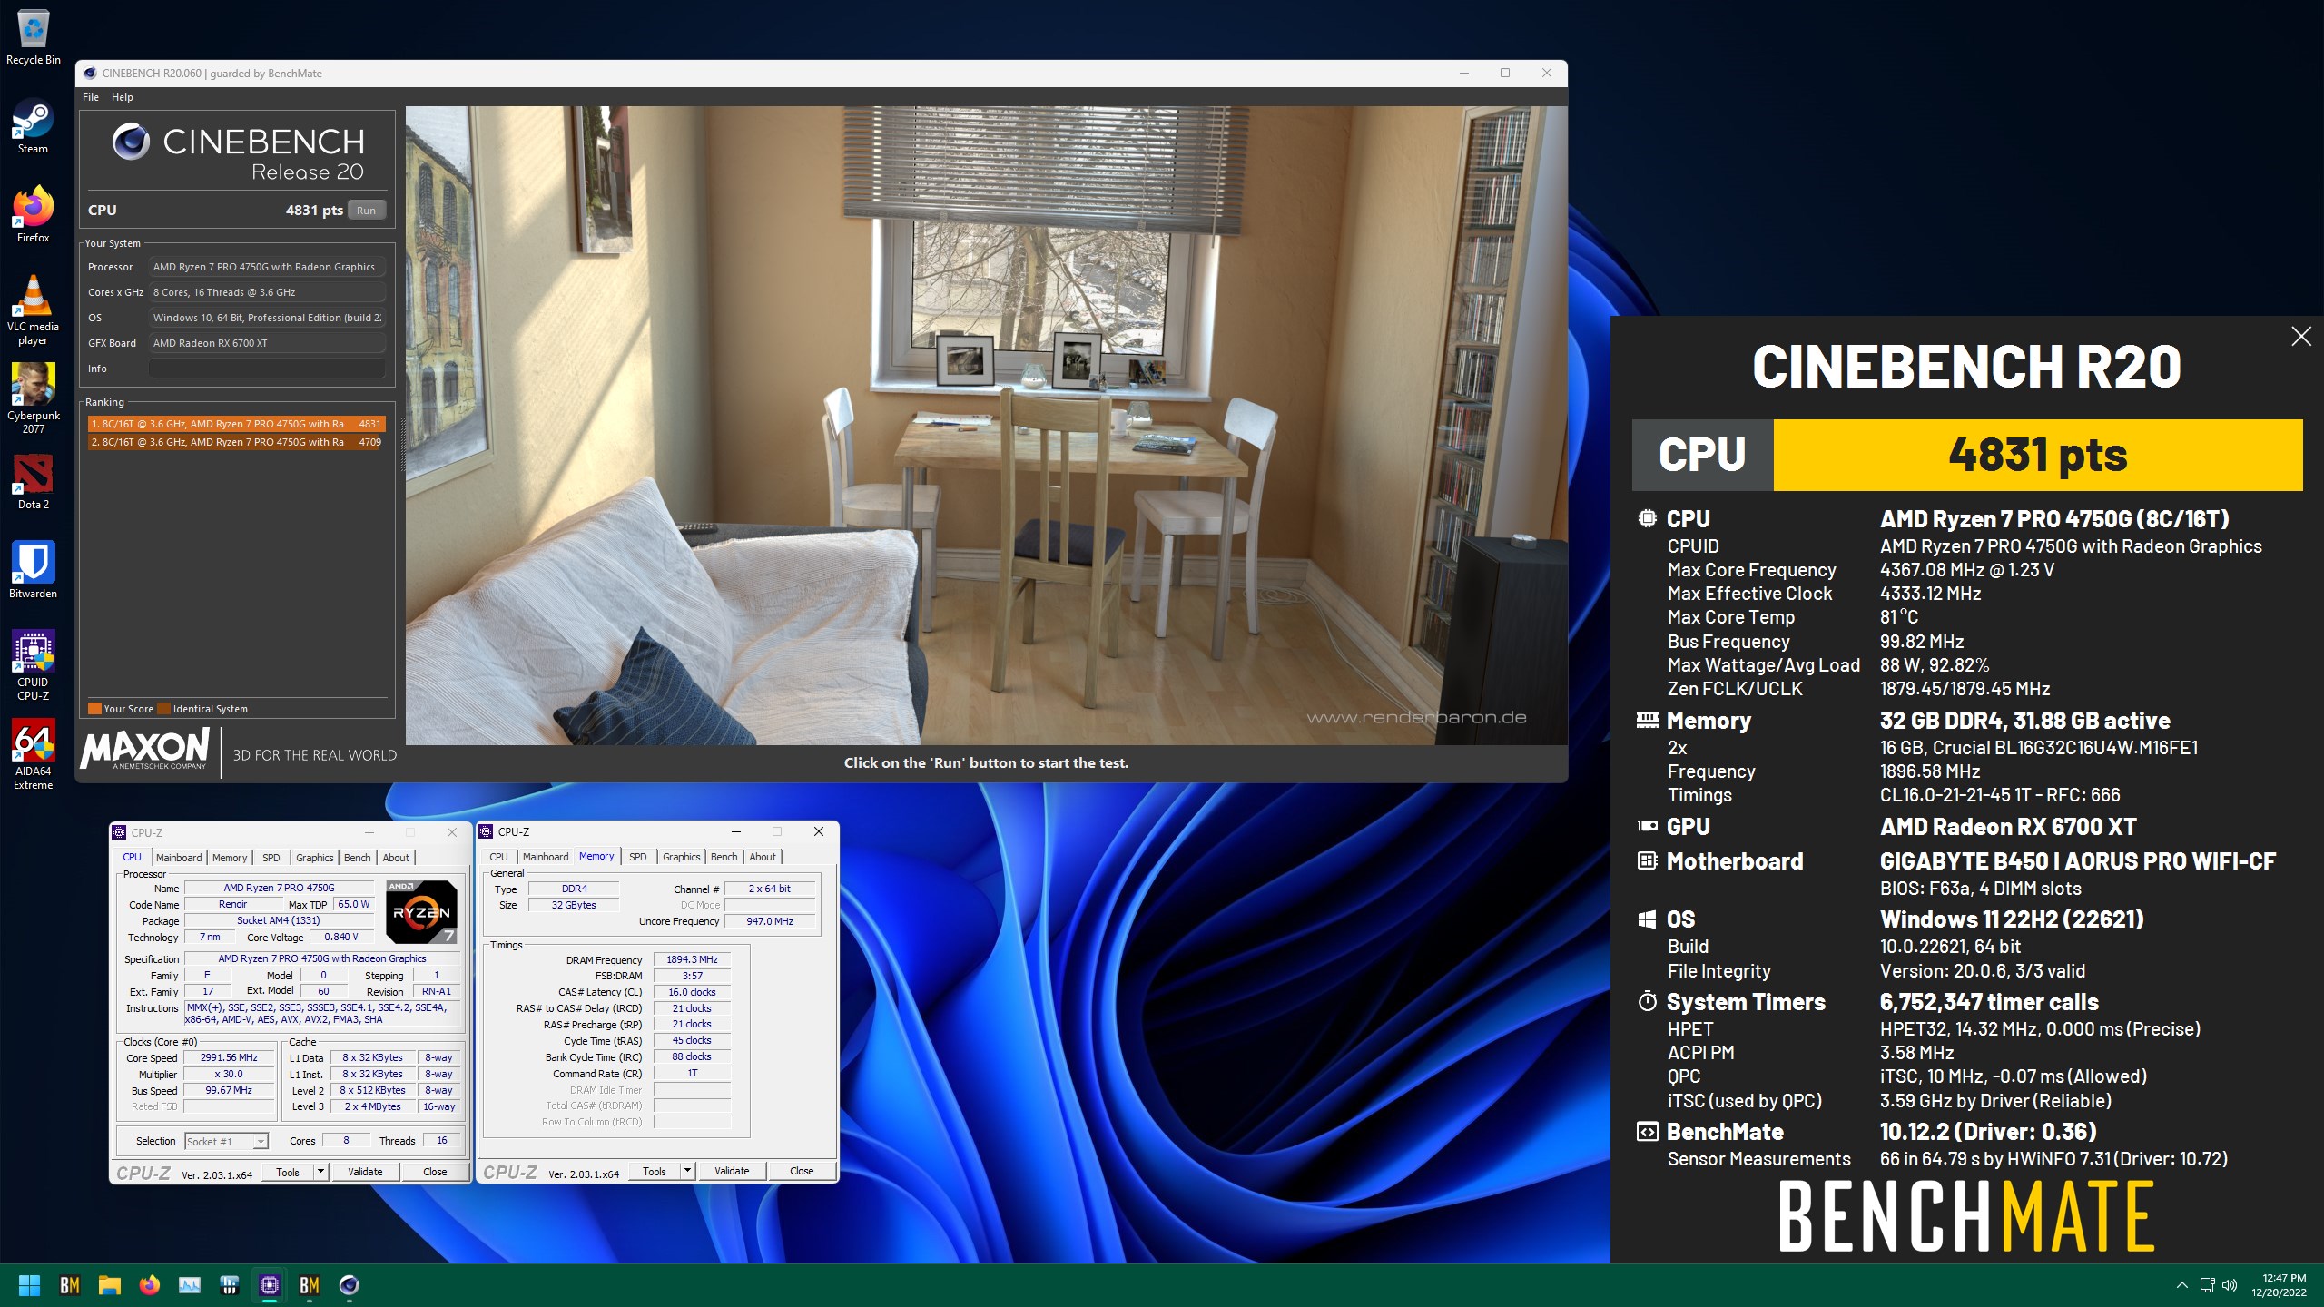Screen dimensions: 2324x1307
Task: Open the Bitwarden desktop shortcut
Action: pos(33,570)
